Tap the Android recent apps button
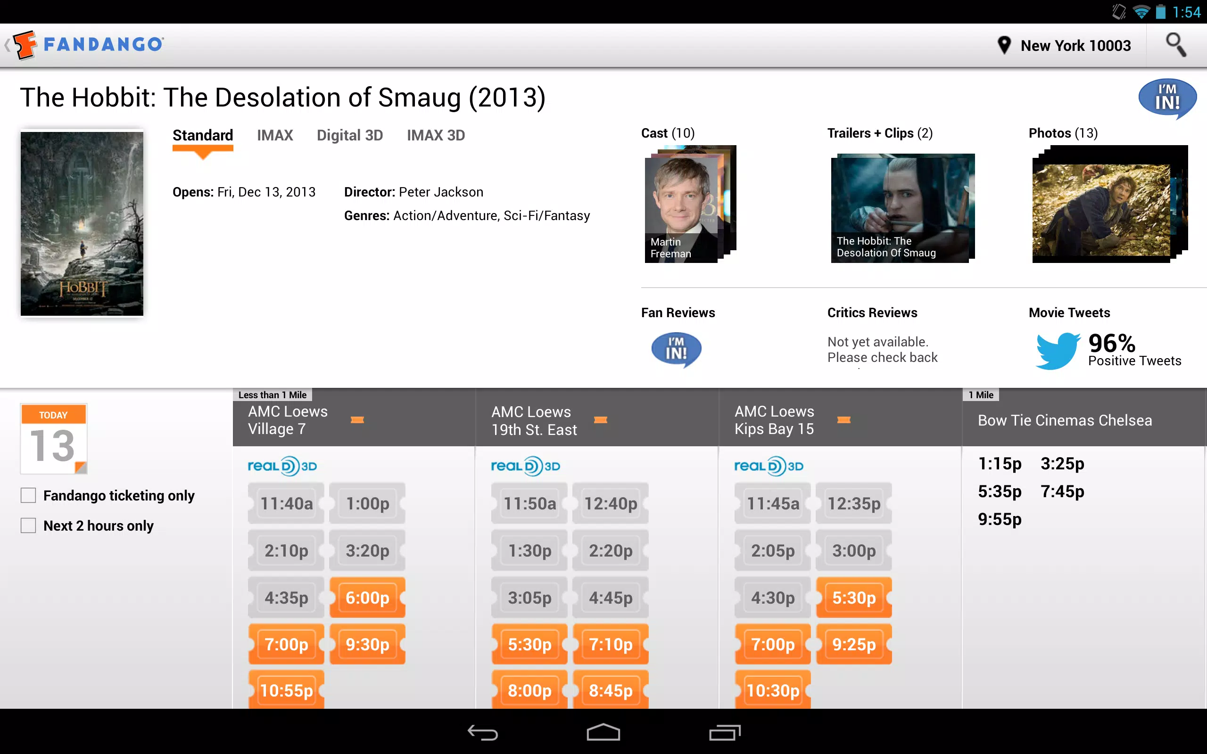Viewport: 1207px width, 754px height. point(725,732)
